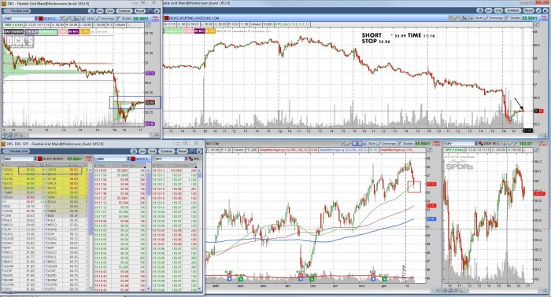
Task: Open the 5m timeframe selector in the large DKS chart
Action: tap(464, 18)
